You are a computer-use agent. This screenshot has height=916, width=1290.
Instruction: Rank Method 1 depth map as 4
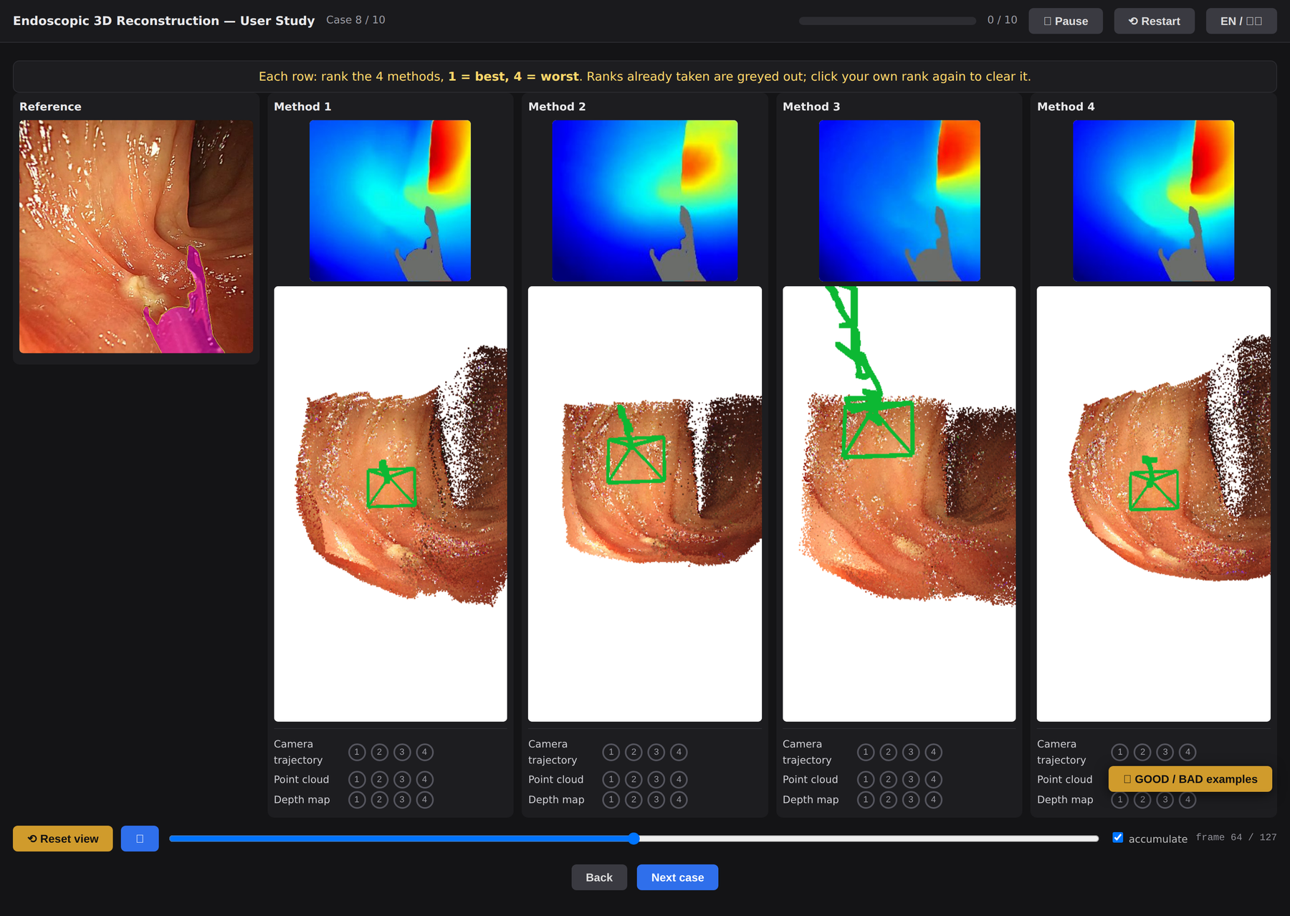coord(425,799)
